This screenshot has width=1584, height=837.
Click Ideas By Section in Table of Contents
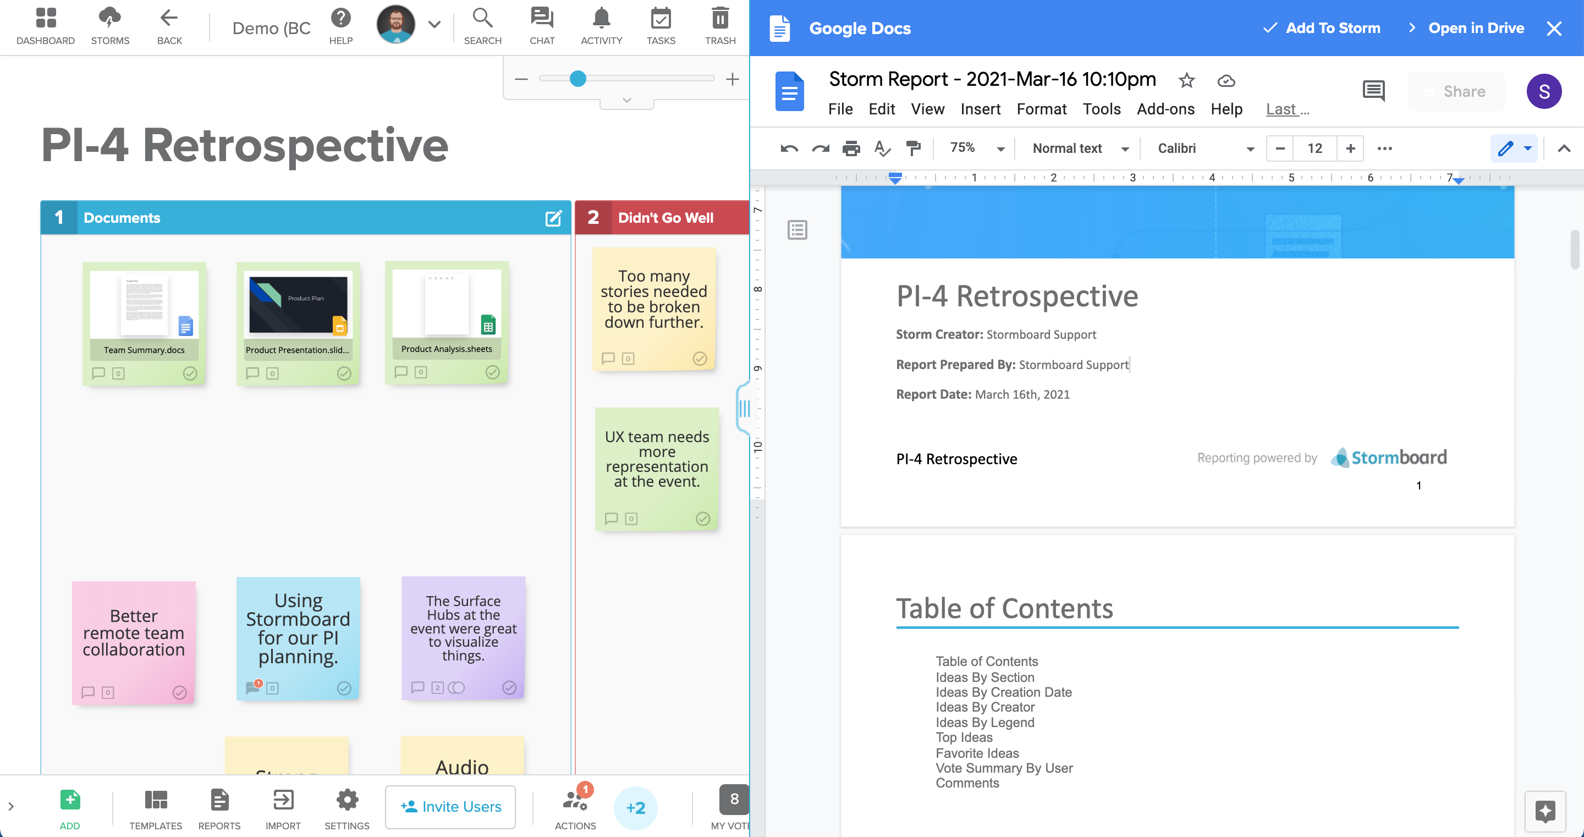985,677
